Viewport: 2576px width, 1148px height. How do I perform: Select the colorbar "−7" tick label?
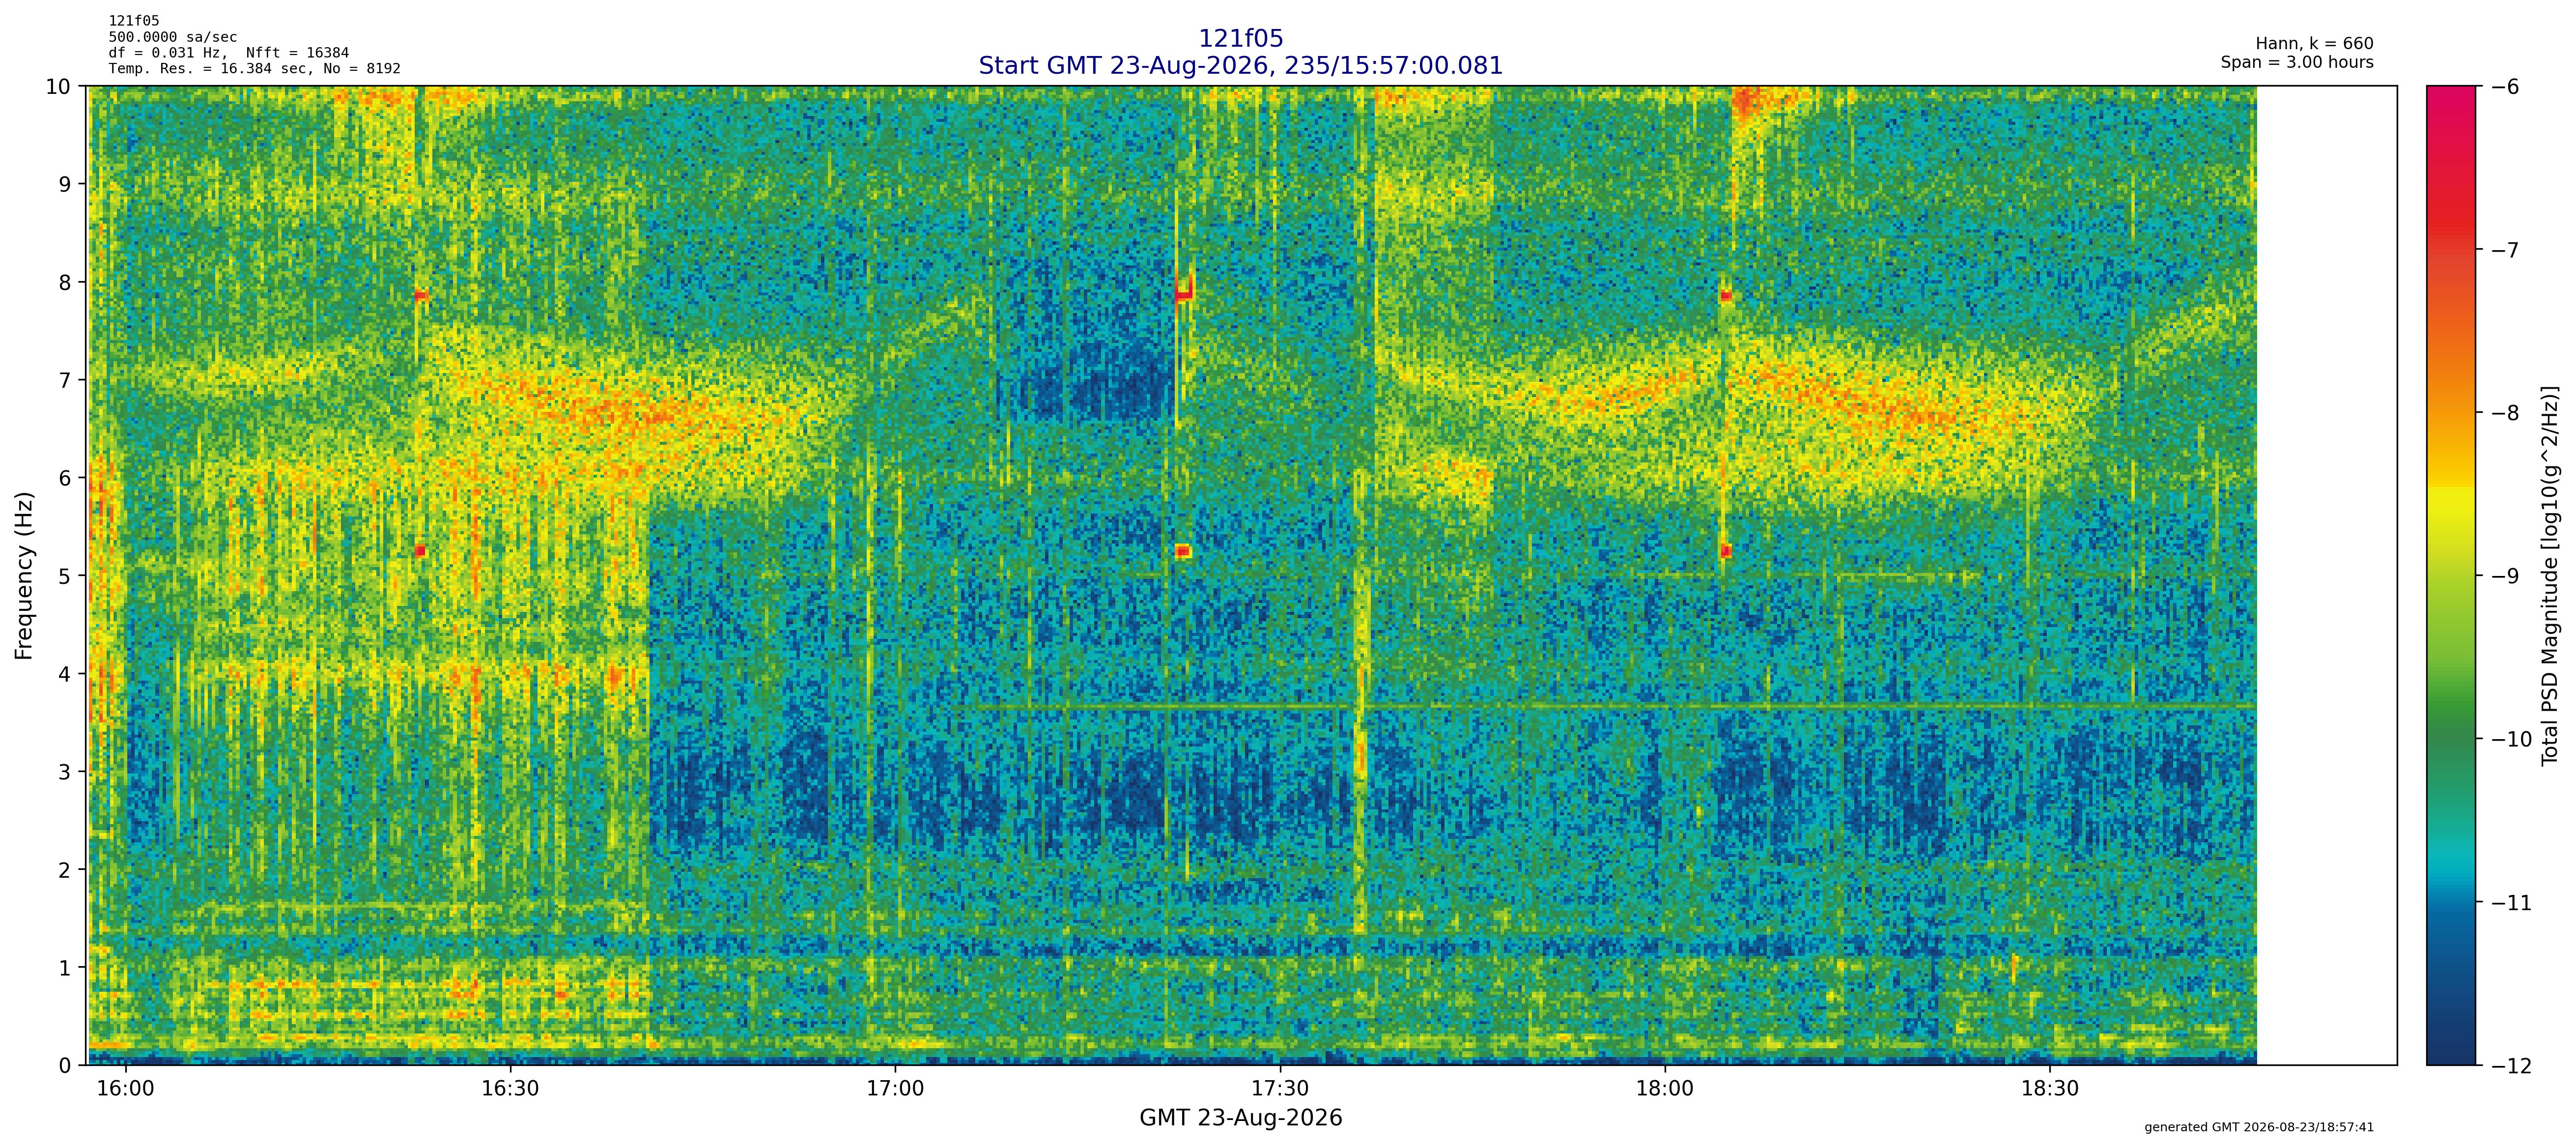[x=2504, y=250]
